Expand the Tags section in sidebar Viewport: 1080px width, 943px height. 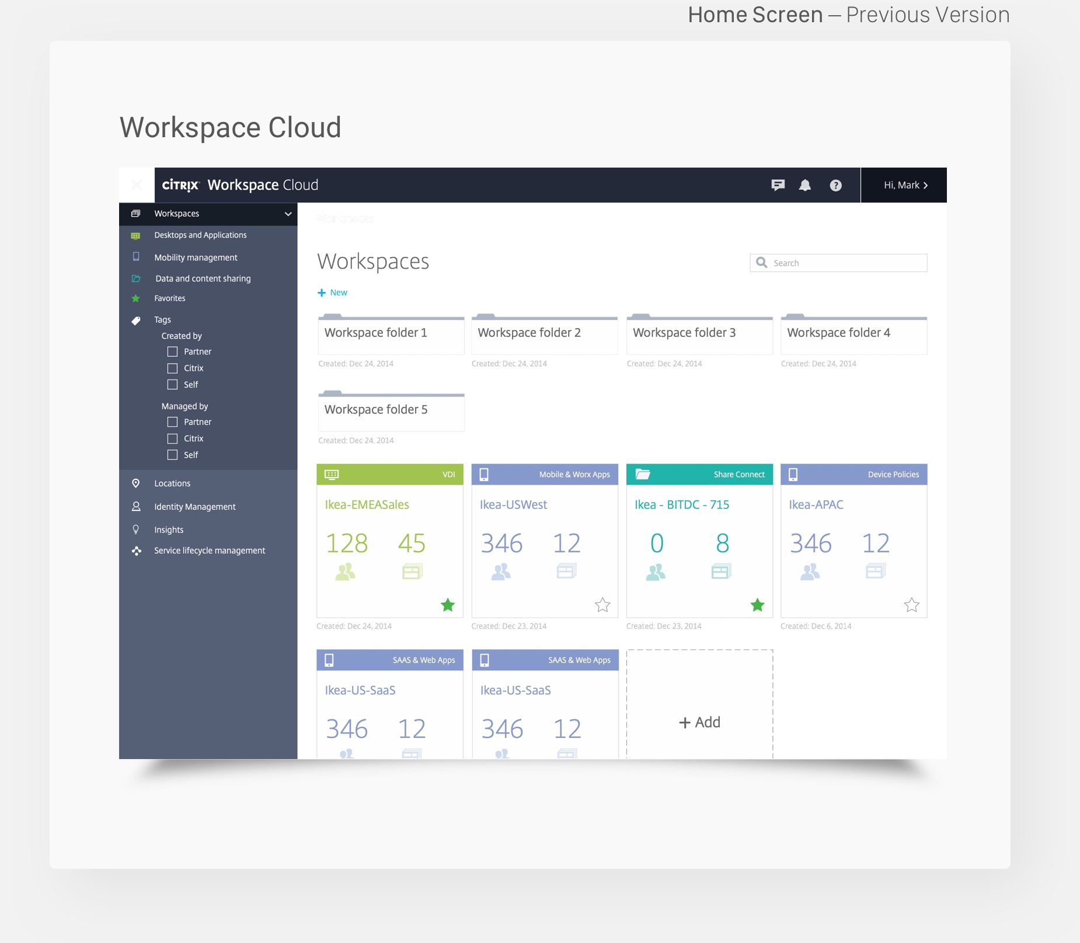162,320
